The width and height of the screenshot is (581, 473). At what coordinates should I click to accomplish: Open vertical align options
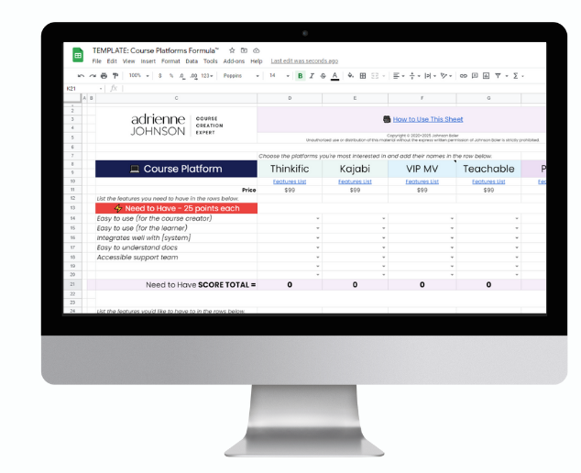click(x=412, y=75)
